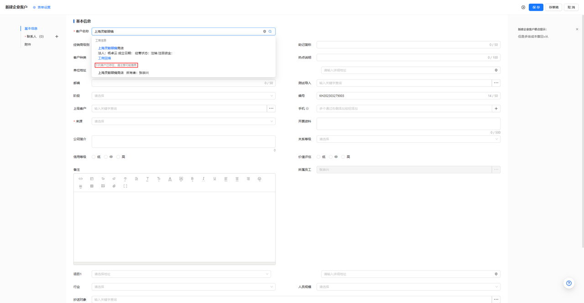This screenshot has height=303, width=584.
Task: Click the undo icon in 备注 toolbar
Action: pos(103,179)
